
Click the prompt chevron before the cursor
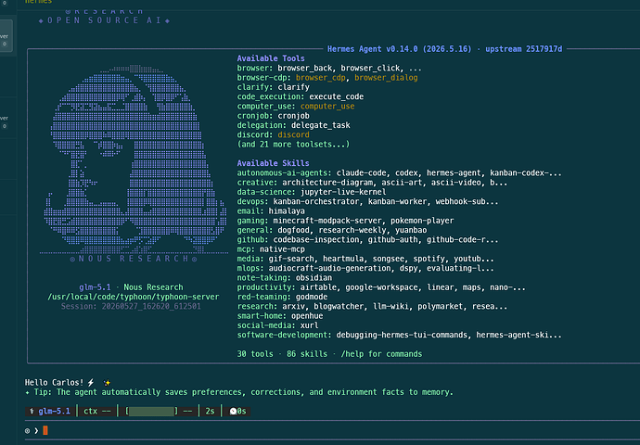pyautogui.click(x=36, y=431)
